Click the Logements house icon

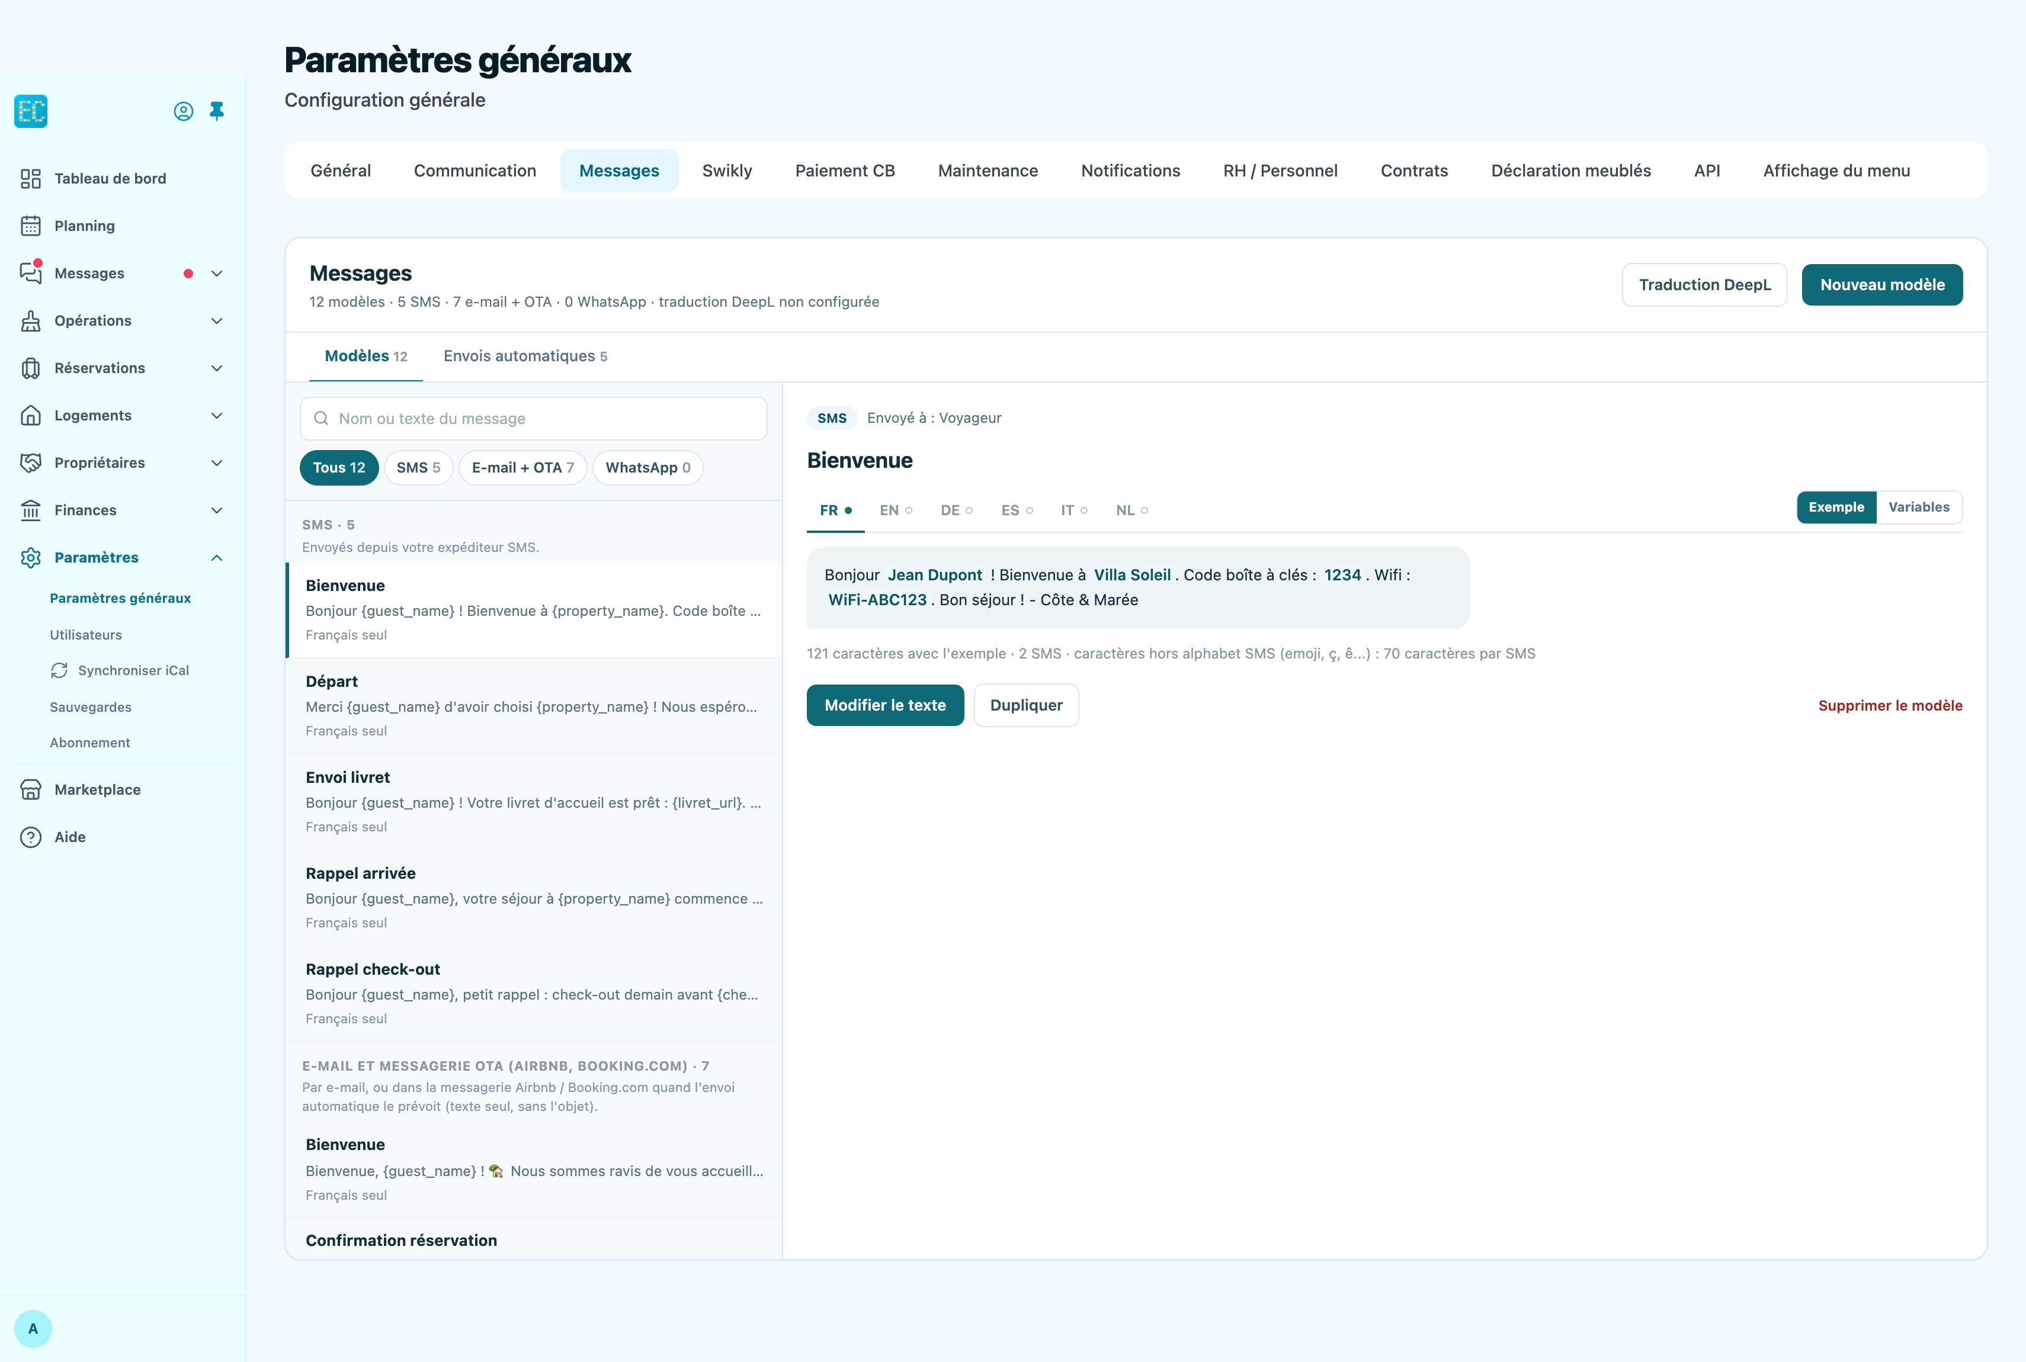[30, 415]
